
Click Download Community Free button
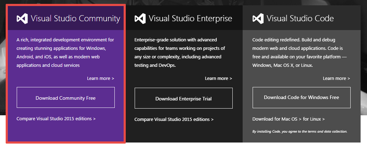pos(66,97)
